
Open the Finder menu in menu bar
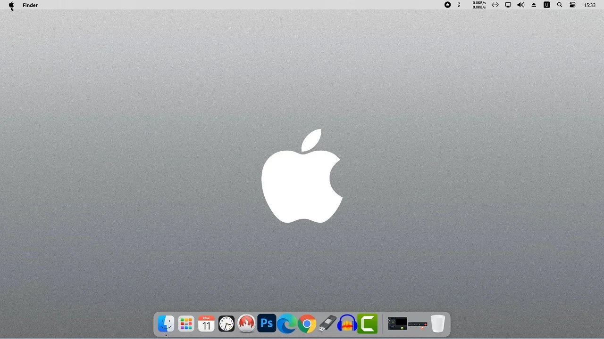pyautogui.click(x=30, y=5)
